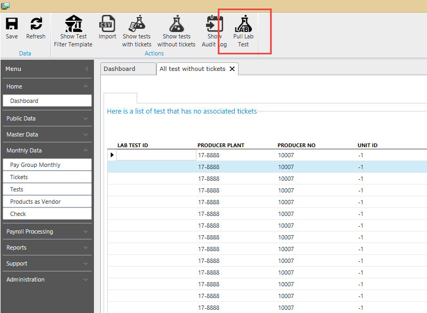
Task: Collapse the Menu sidebar with its arrow
Action: (x=86, y=69)
